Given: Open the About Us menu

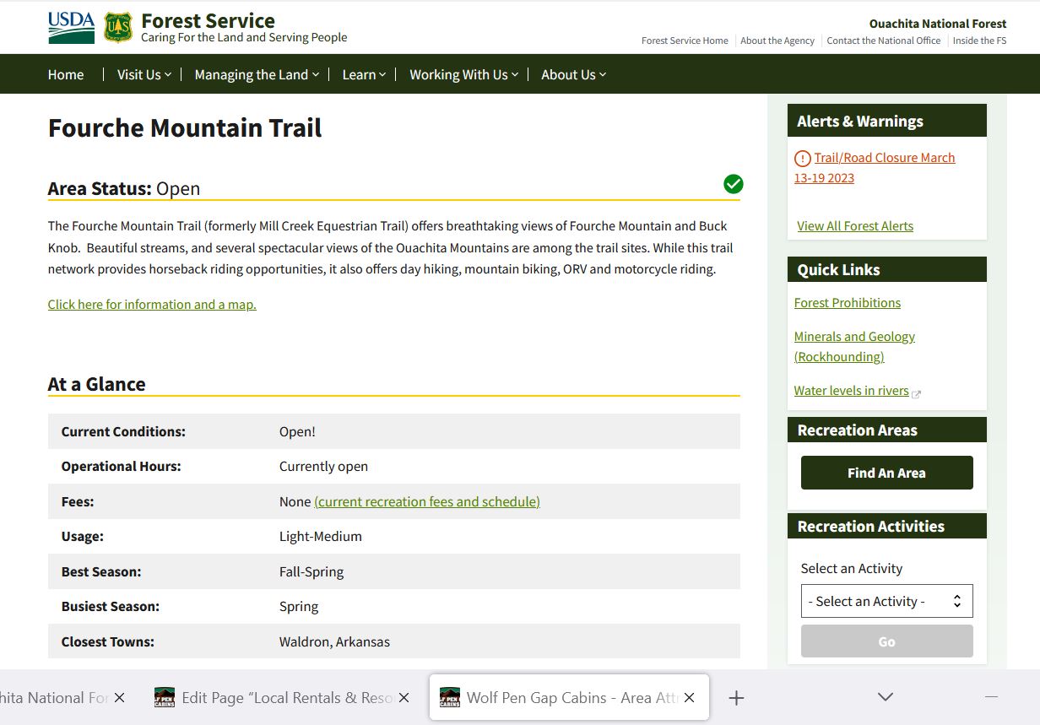Looking at the screenshot, I should (573, 74).
